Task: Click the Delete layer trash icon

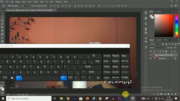Action: click(175, 94)
